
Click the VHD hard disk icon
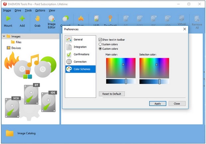tap(96, 18)
